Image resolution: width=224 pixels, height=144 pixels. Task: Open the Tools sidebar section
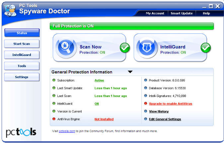tap(22, 66)
